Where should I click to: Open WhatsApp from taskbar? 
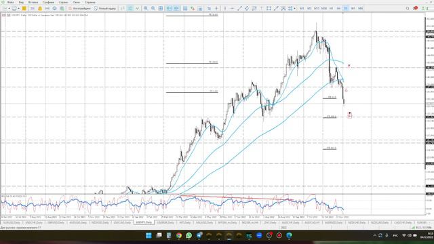point(189,235)
